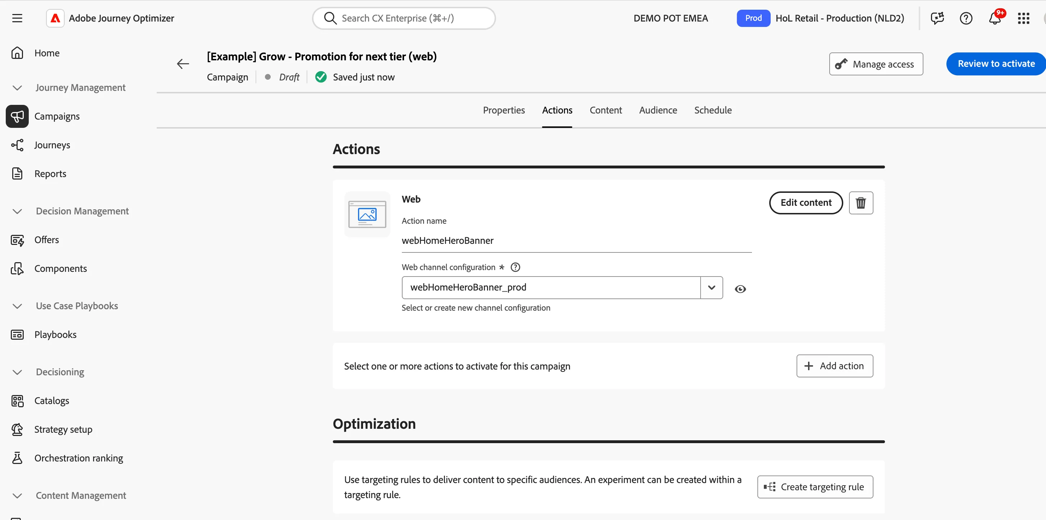Click the Web action thumbnail image
1046x520 pixels.
367,214
